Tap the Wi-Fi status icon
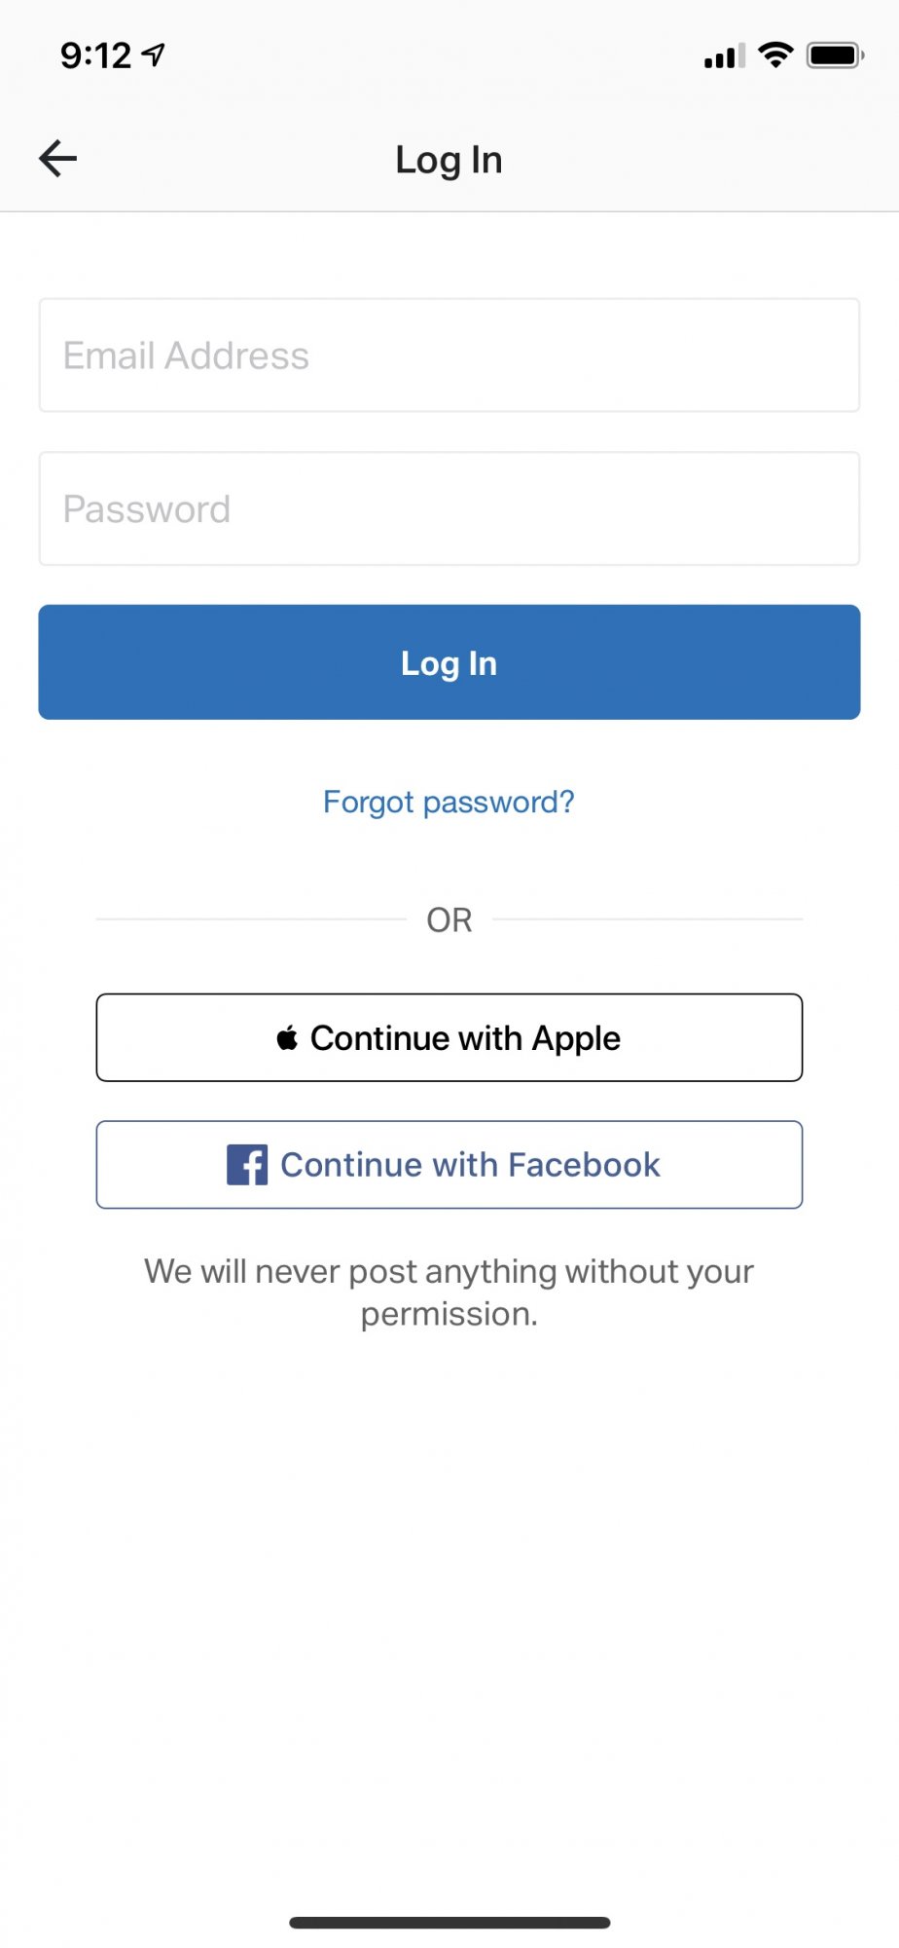Screen dimensions: 899x1948 point(775,55)
